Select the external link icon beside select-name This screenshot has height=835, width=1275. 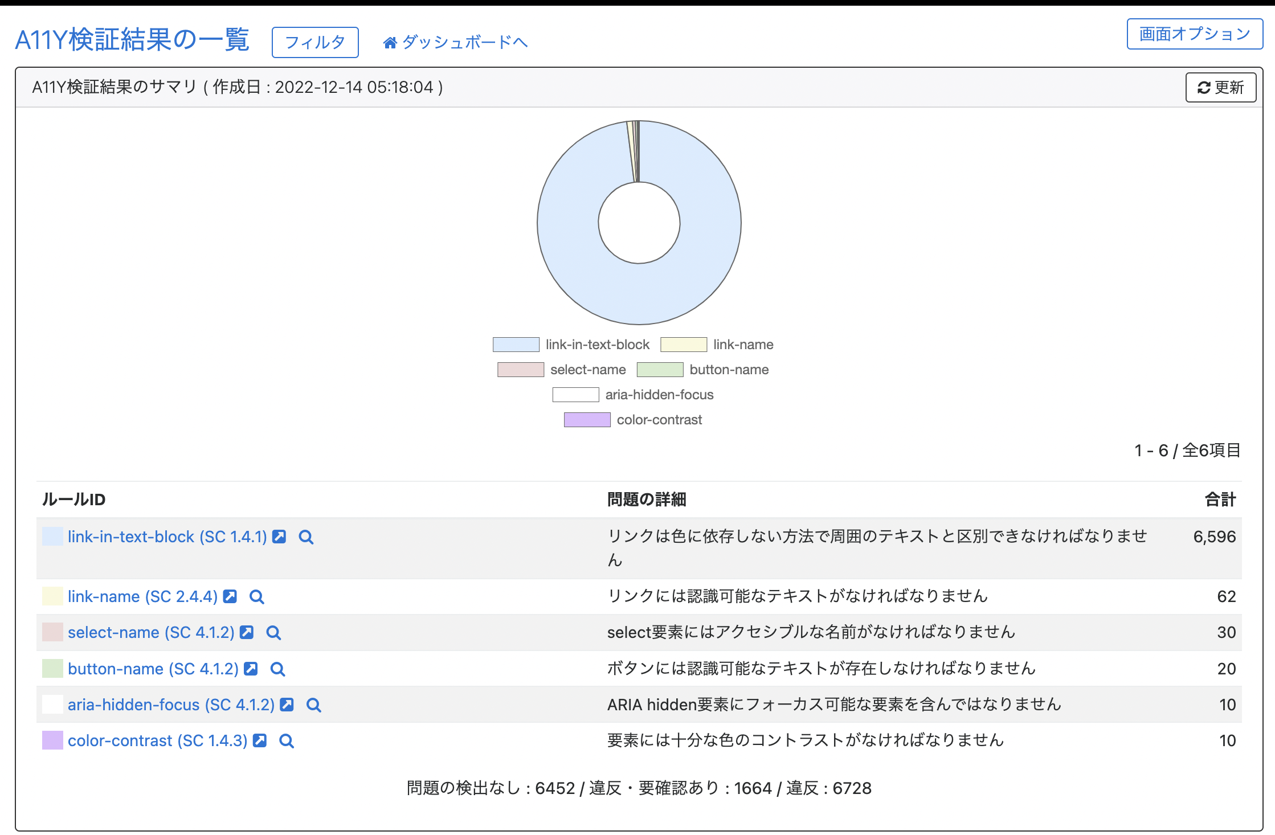pyautogui.click(x=246, y=632)
